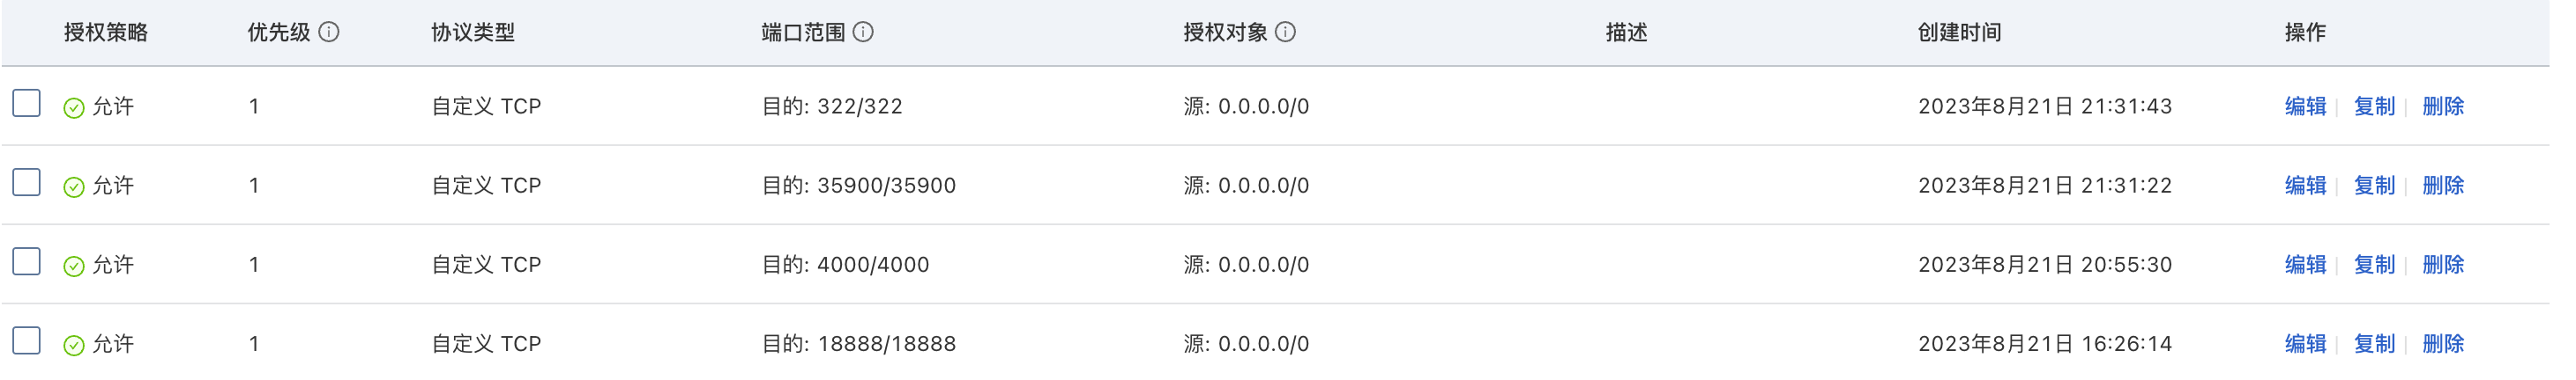Click the info icon beside 授权对象
This screenshot has height=380, width=2576.
[1286, 32]
